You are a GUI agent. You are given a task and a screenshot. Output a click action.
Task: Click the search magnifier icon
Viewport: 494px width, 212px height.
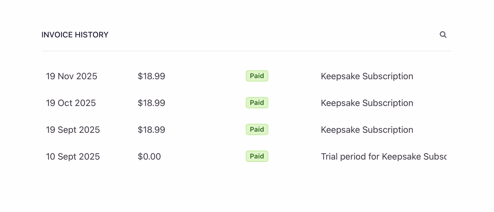point(443,35)
